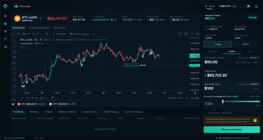
Task: Take a chart snapshot with camera icon
Action: pos(197,34)
